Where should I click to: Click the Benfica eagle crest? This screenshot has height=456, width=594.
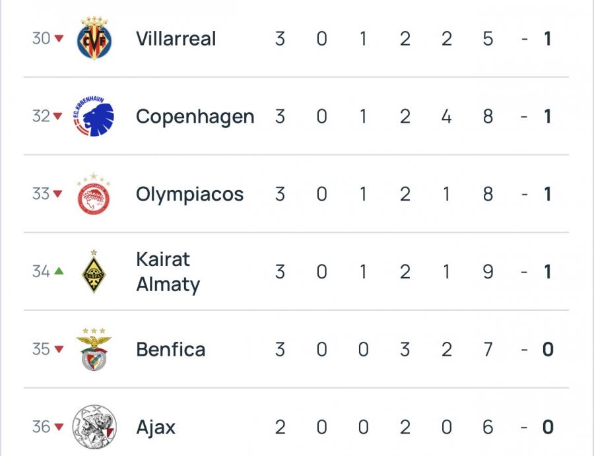click(94, 349)
